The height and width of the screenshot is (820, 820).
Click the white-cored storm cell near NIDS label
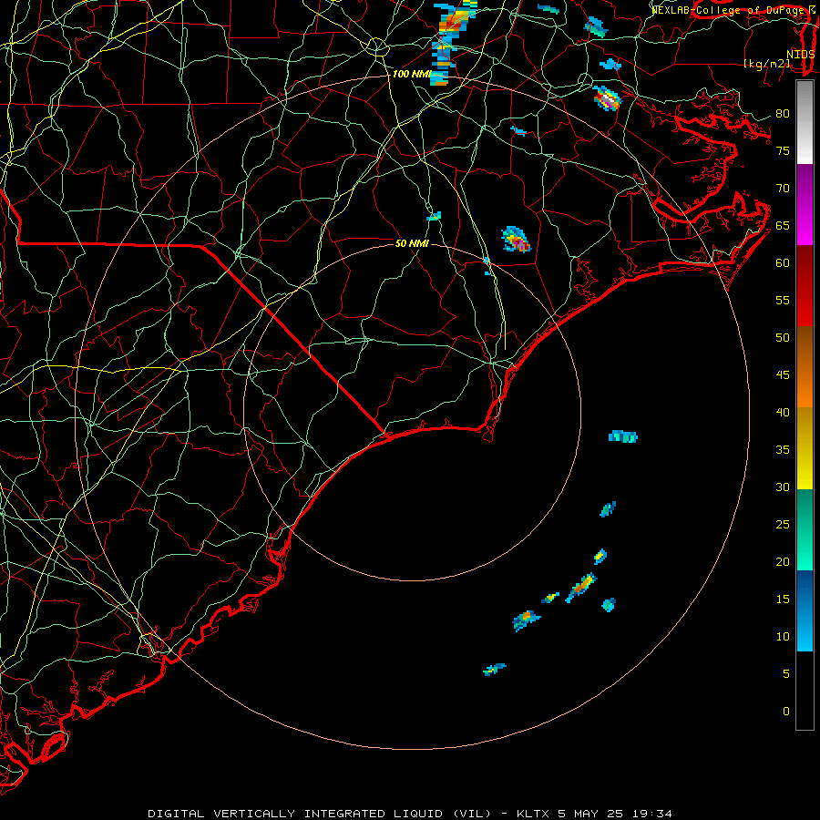coord(607,98)
